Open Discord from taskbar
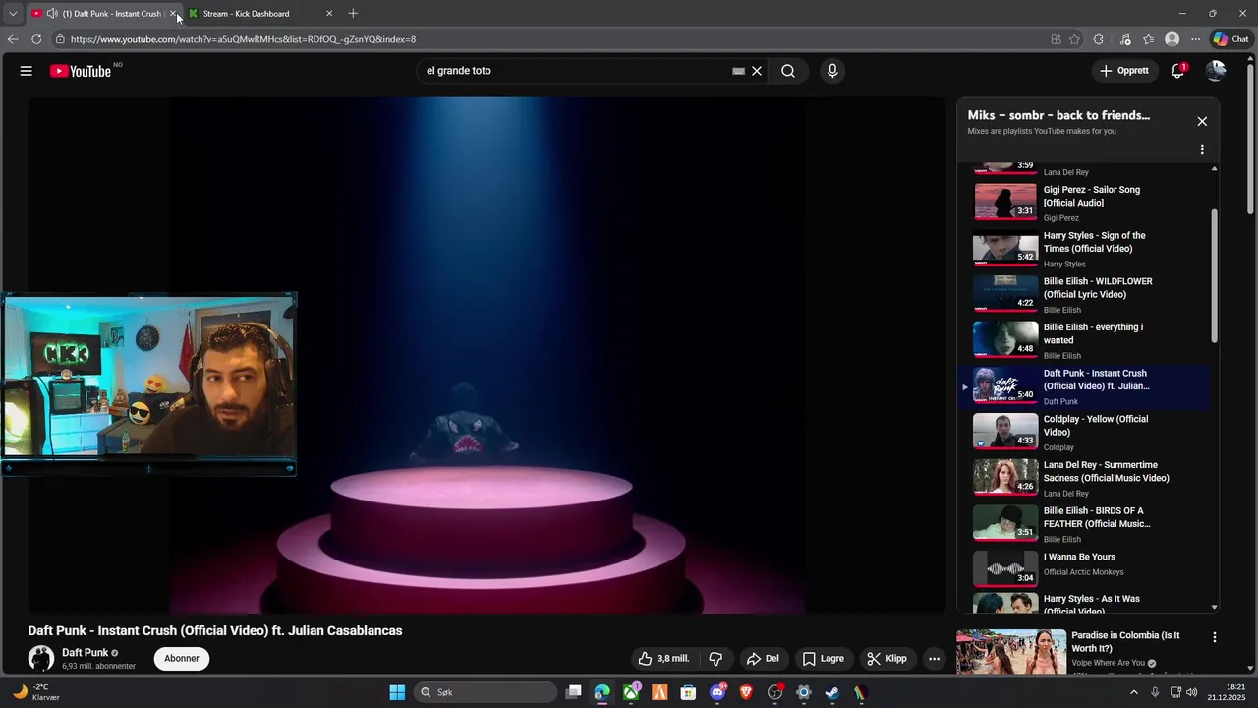This screenshot has width=1258, height=708. pos(717,692)
